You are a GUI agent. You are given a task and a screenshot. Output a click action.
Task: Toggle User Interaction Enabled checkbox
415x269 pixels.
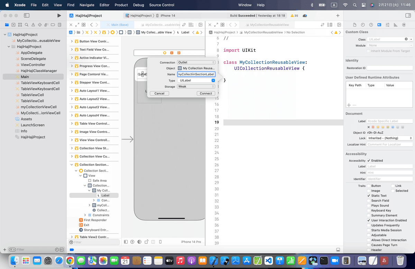(x=369, y=220)
